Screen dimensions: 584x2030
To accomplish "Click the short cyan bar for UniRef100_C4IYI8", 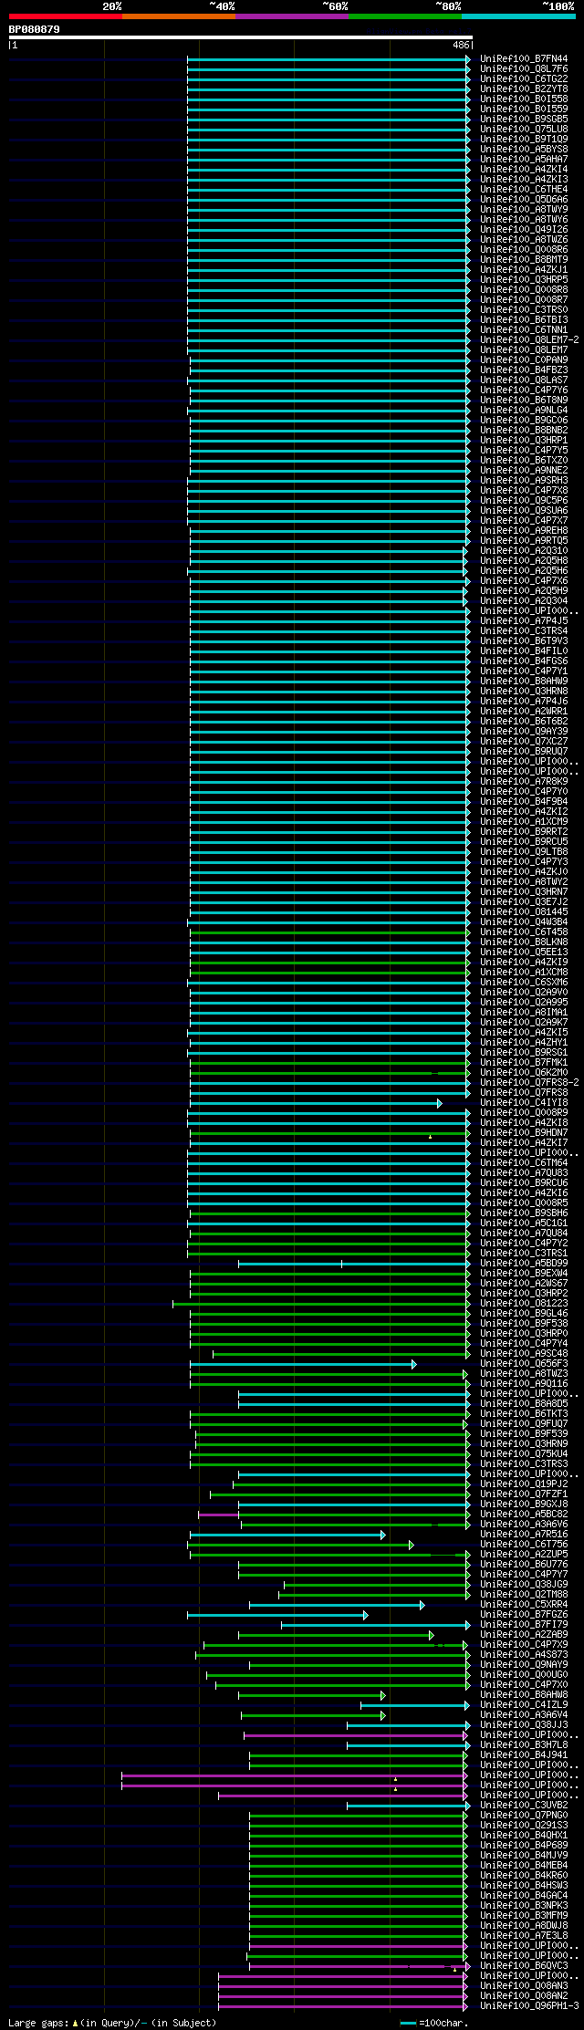I will click(315, 1103).
